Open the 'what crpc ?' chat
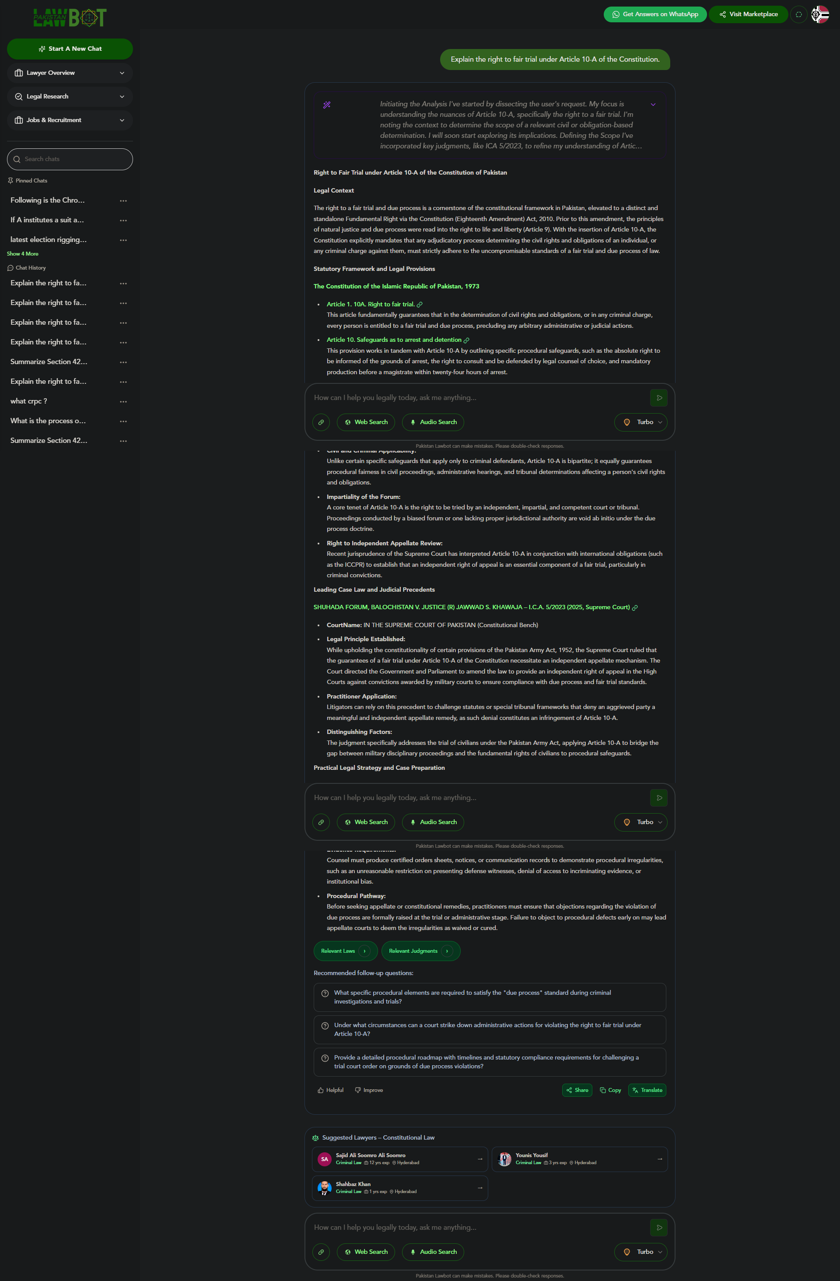Image resolution: width=840 pixels, height=1281 pixels. (28, 401)
